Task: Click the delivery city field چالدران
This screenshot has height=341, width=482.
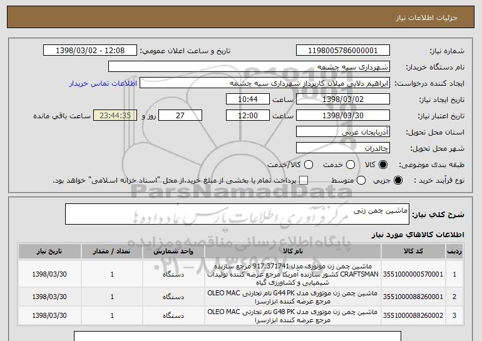Action: pos(343,148)
